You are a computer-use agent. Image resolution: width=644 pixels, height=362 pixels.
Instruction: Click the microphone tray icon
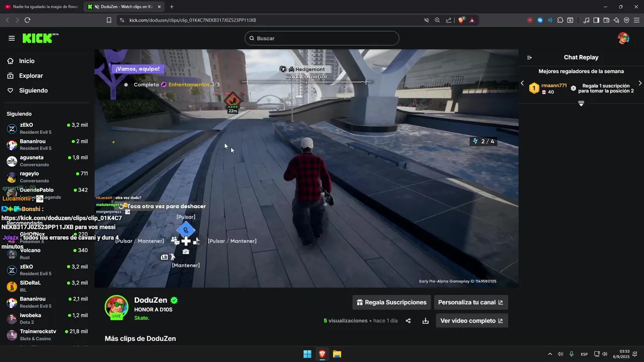pos(572,354)
